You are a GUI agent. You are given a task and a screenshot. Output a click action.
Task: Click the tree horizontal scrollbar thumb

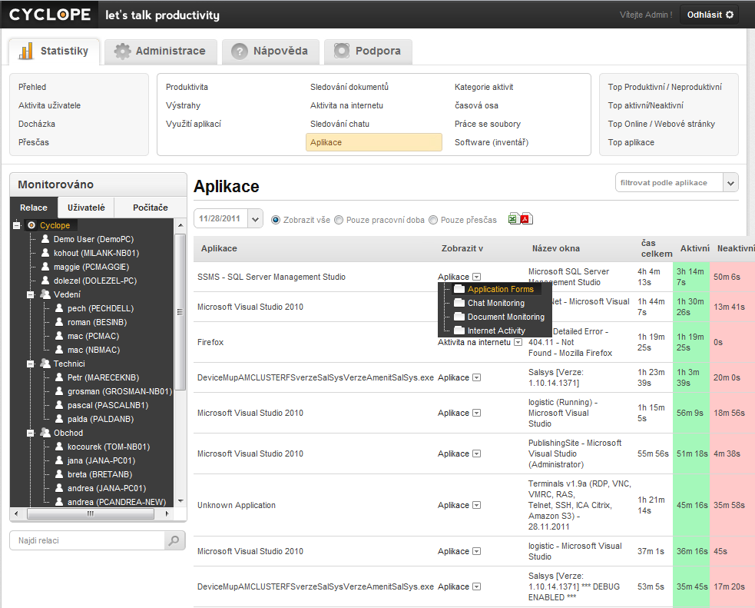pyautogui.click(x=91, y=513)
